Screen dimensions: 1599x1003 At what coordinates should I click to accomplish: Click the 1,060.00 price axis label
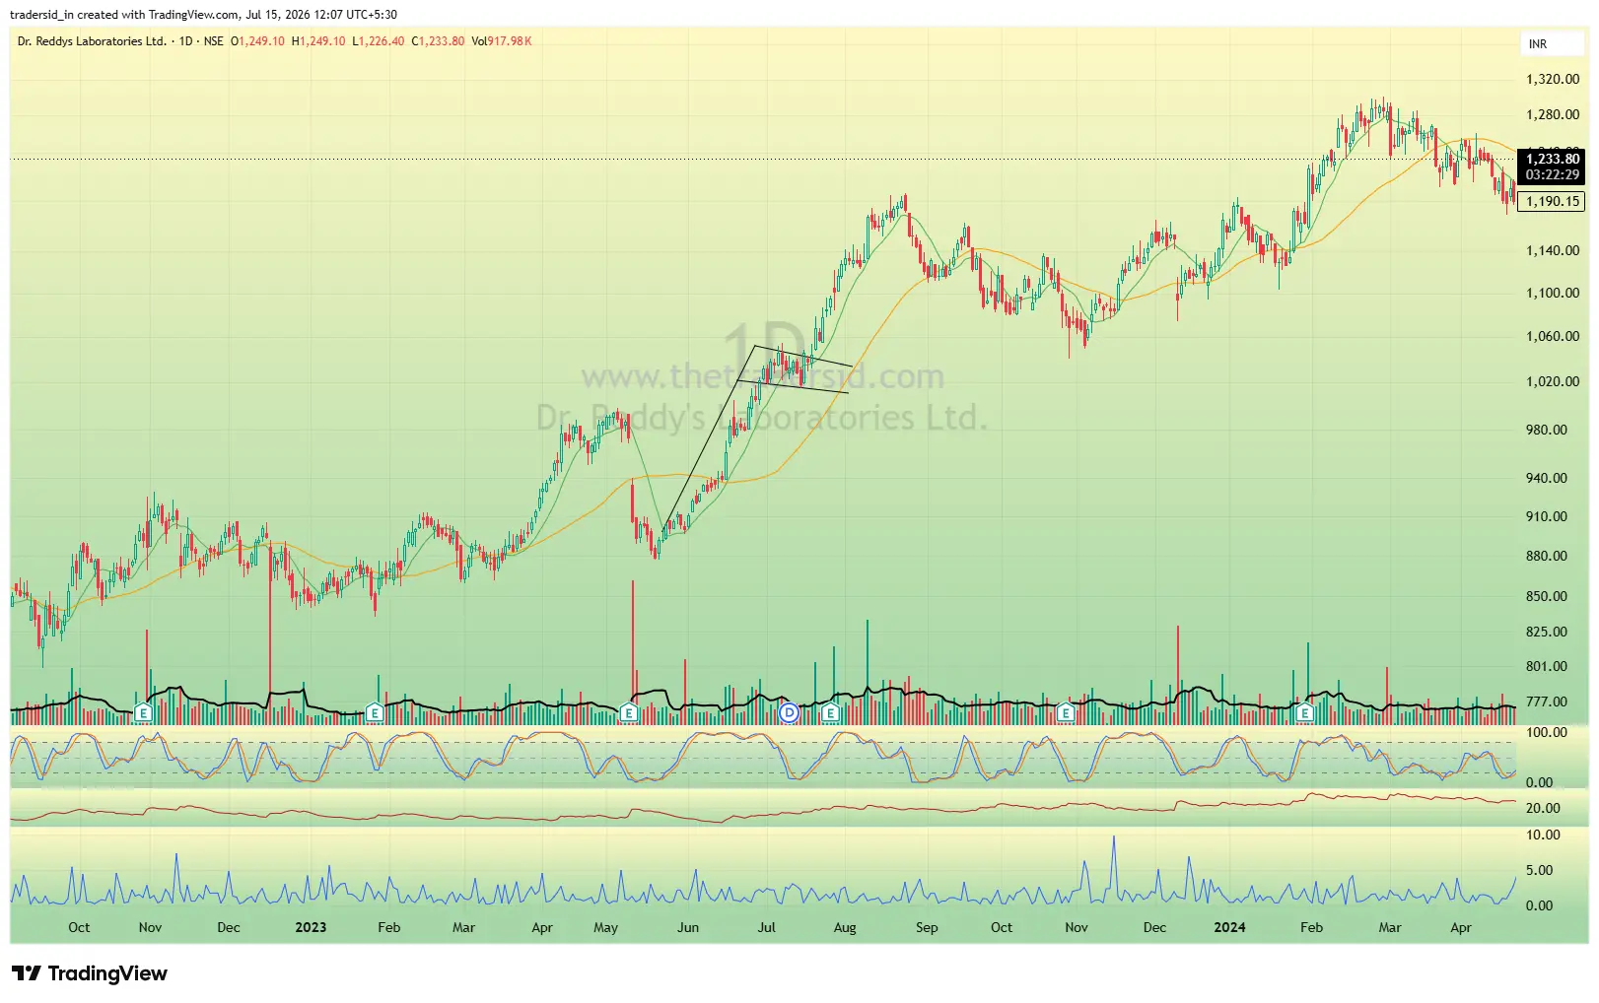point(1553,337)
